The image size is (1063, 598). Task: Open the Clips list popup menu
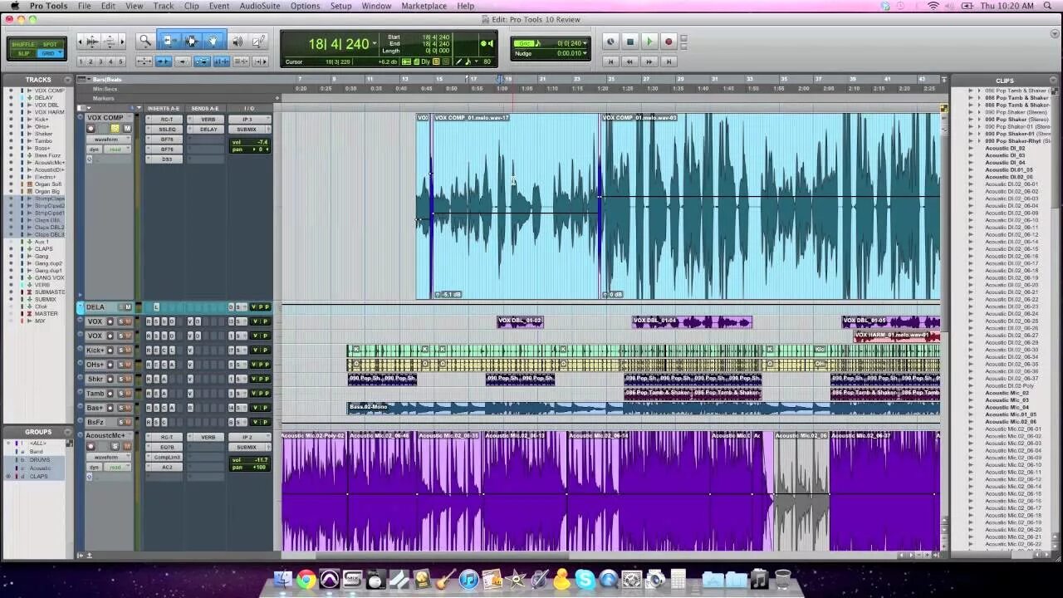pos(1054,81)
